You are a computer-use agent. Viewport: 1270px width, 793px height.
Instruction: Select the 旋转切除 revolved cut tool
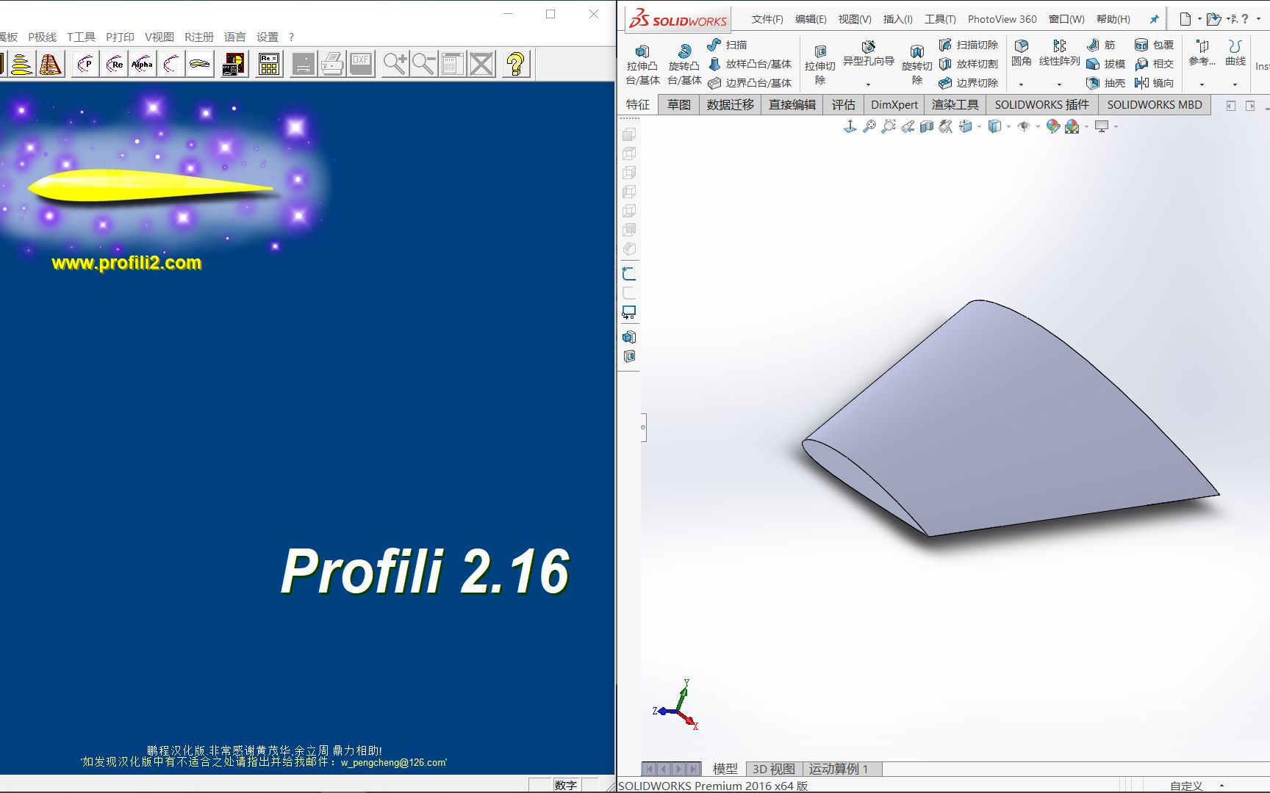(917, 64)
